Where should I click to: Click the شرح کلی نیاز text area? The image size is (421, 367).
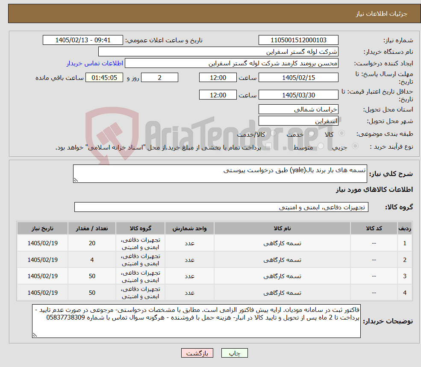(220, 174)
